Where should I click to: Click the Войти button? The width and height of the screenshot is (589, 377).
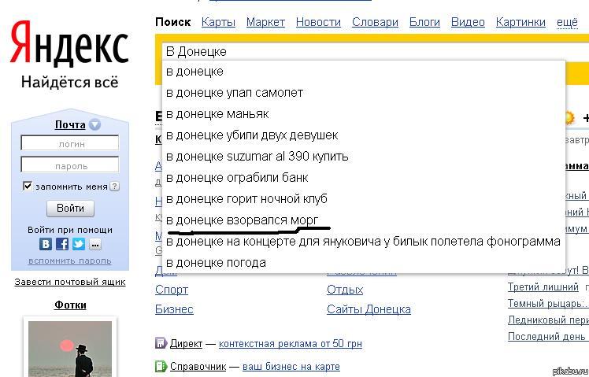click(x=70, y=209)
